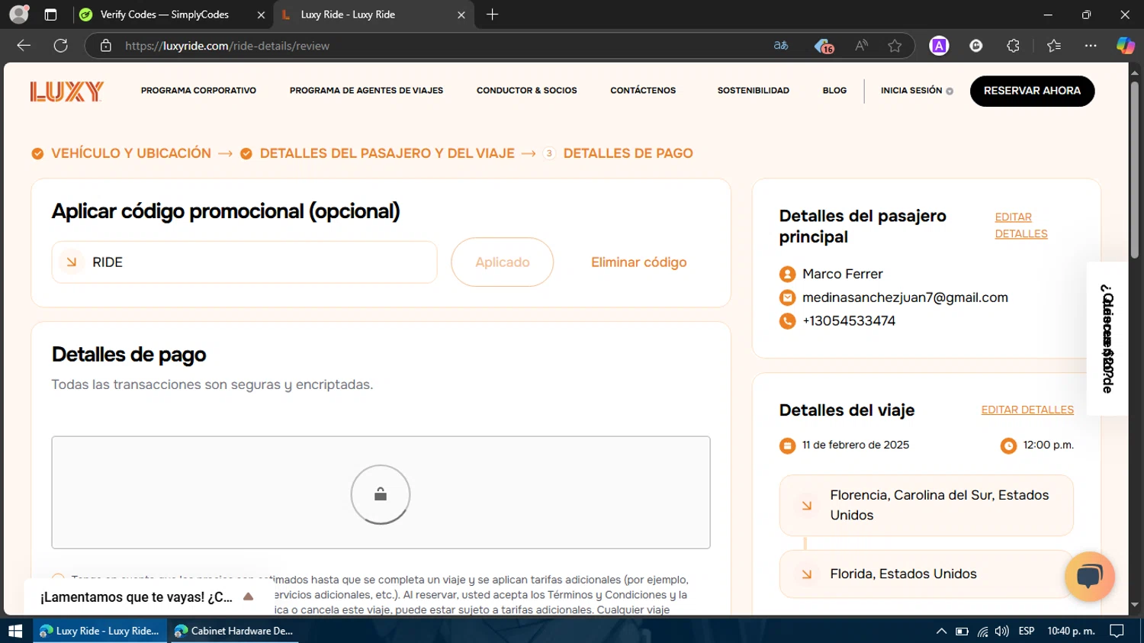Open the purple A extension icon
Screen dimensions: 1144x643
(939, 46)
